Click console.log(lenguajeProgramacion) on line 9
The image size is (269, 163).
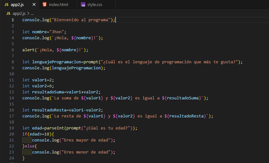[64, 68]
